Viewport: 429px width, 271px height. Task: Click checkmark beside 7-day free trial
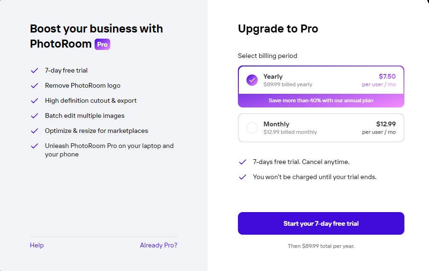(x=34, y=71)
